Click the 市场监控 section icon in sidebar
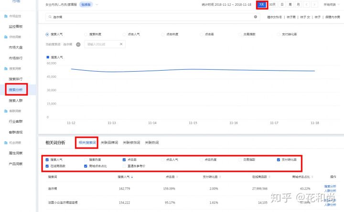The image size is (344, 212). [6, 17]
